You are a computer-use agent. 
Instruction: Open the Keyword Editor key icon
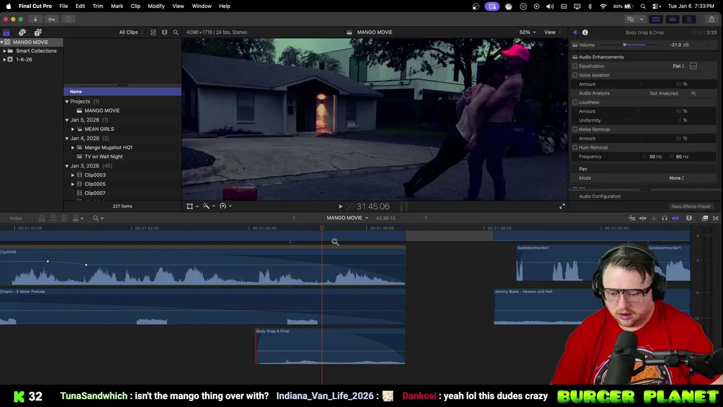pos(51,19)
